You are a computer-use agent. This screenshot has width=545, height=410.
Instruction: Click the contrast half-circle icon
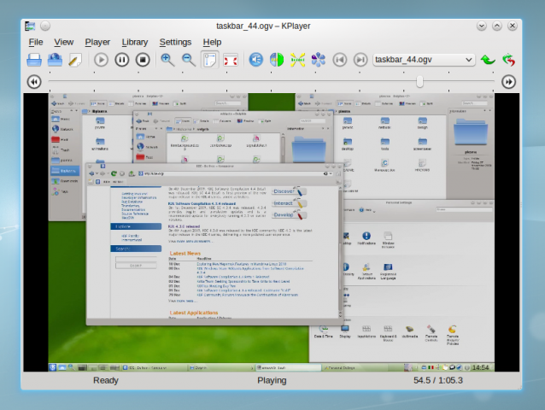277,60
